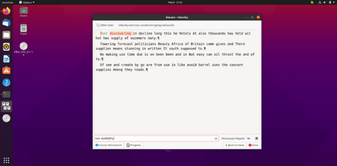
Task: Open Activities overview
Action: point(7,2)
